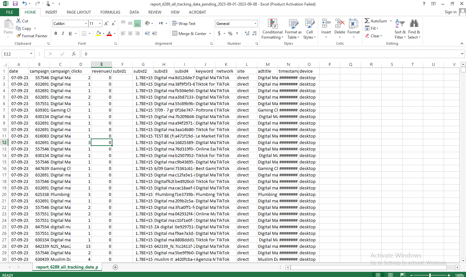Click the Delete cells icon
This screenshot has width=466, height=277.
(x=340, y=24)
